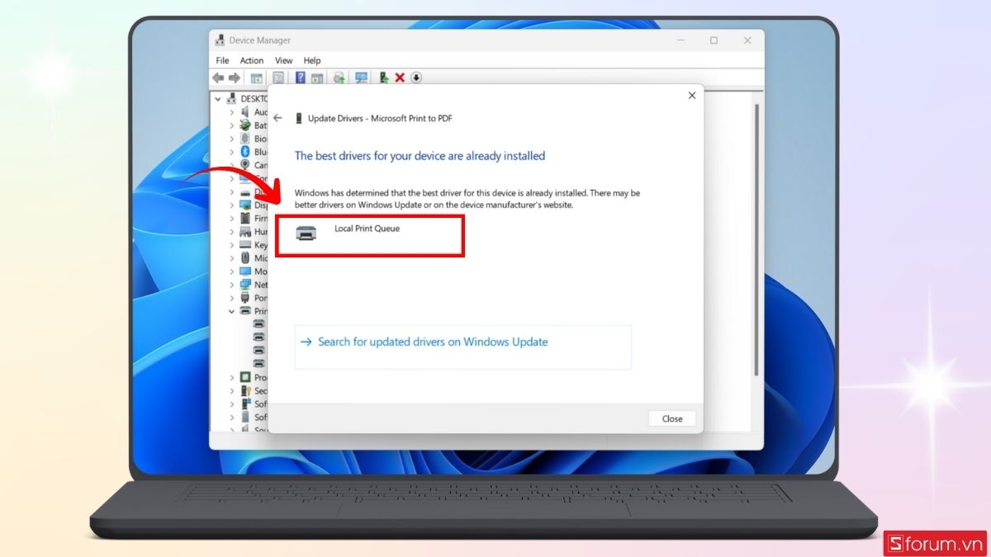The height and width of the screenshot is (557, 991).
Task: Collapse the DESKTOP root node chevron
Action: tap(216, 98)
